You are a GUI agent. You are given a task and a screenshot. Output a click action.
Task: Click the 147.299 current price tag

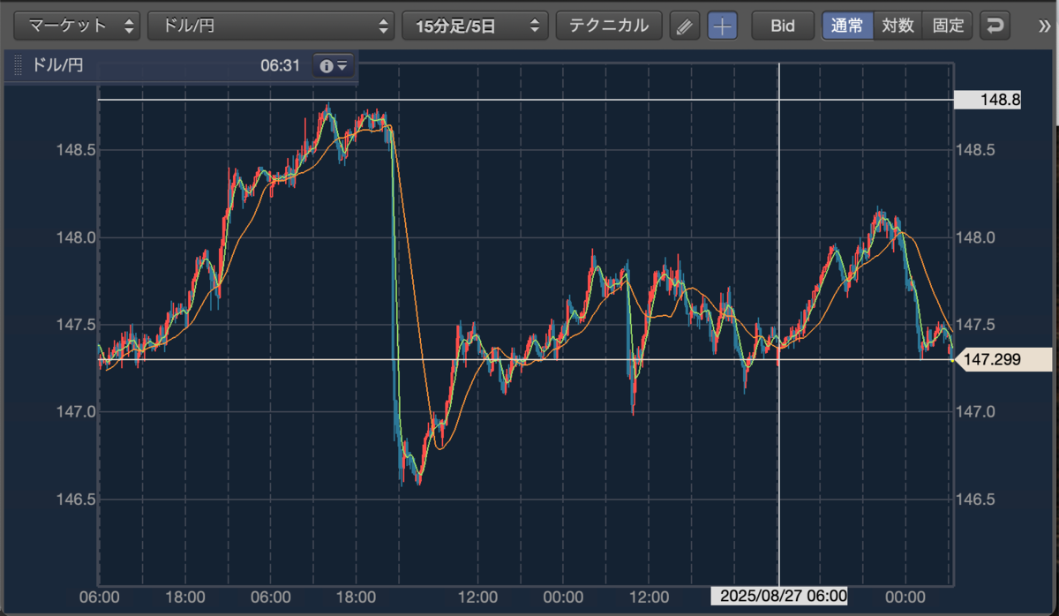point(1006,360)
